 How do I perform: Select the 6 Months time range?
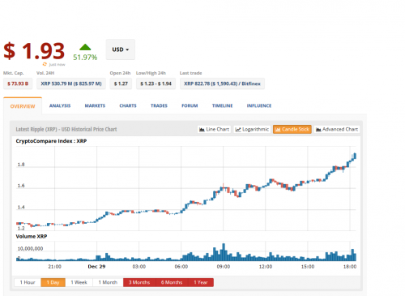[172, 282]
